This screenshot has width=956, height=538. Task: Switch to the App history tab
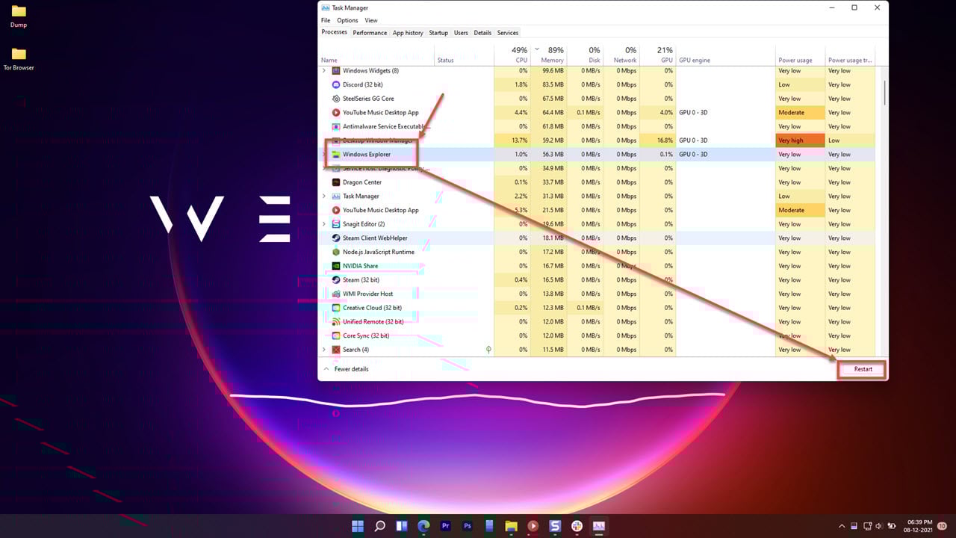tap(408, 33)
